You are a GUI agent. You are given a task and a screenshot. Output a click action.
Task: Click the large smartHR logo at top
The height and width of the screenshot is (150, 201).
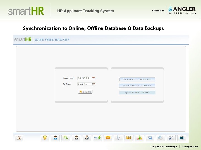click(x=26, y=11)
